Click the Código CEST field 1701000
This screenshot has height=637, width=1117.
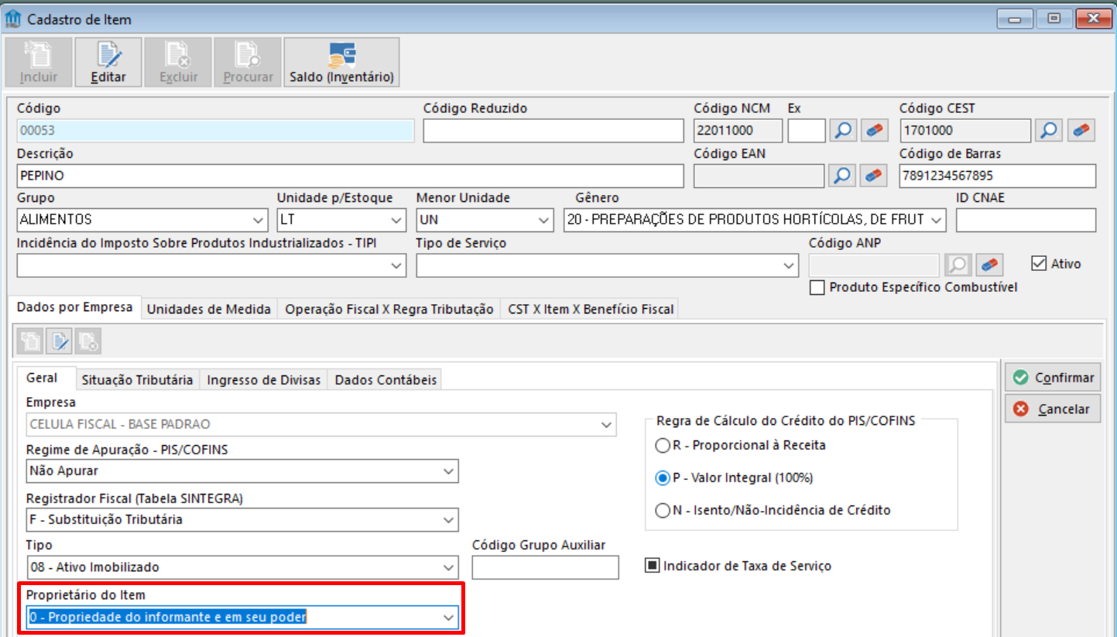(965, 131)
